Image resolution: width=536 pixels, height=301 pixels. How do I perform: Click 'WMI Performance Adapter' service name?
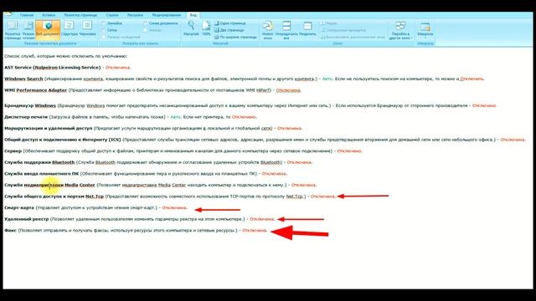click(x=35, y=90)
